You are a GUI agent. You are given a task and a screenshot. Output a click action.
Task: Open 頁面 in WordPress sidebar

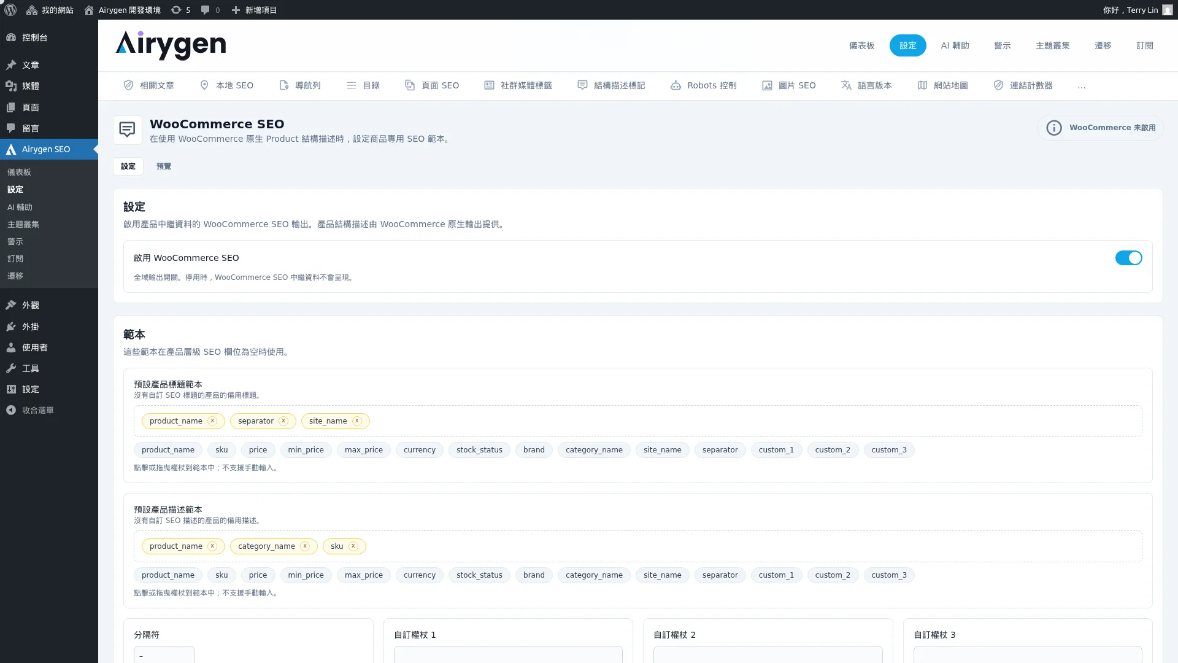pyautogui.click(x=49, y=107)
